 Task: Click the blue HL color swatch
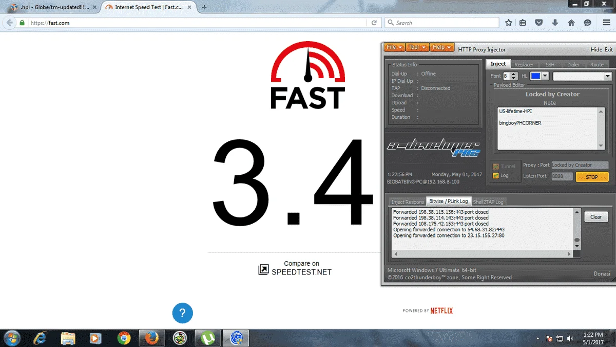[535, 76]
